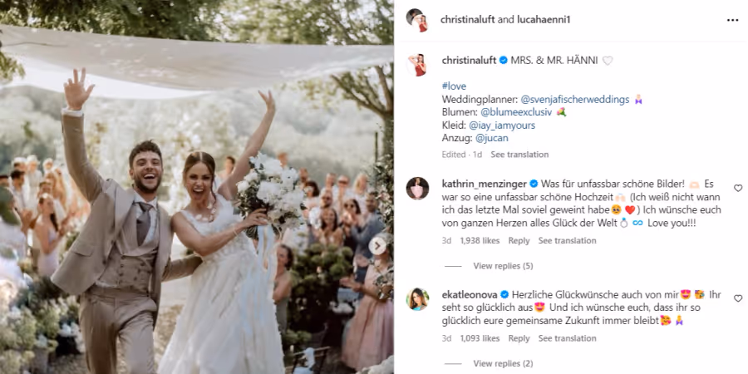Screen dimensions: 748x374
Task: Open the stacked avatars in post header
Action: click(417, 20)
